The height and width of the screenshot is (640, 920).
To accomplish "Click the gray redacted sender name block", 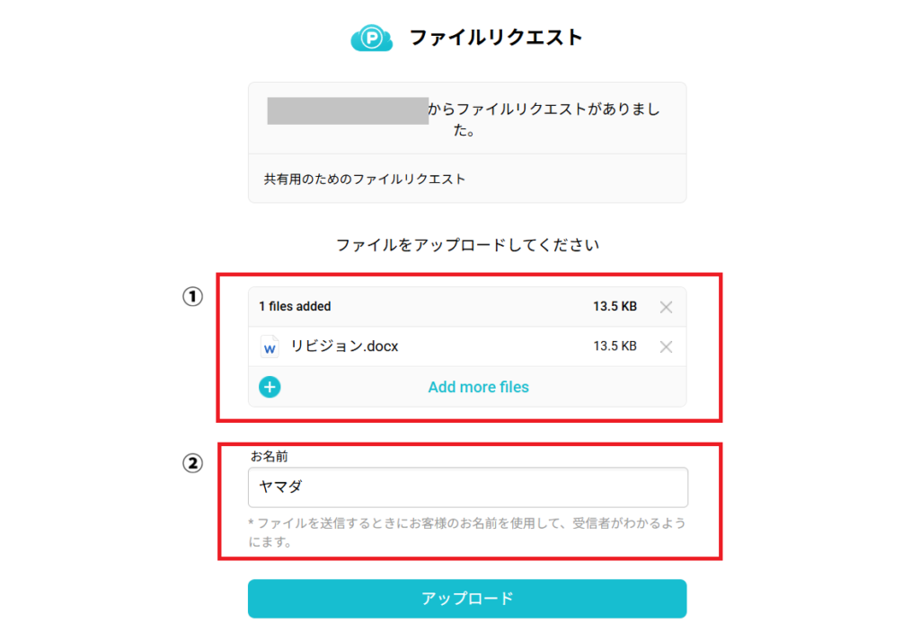I will [348, 110].
